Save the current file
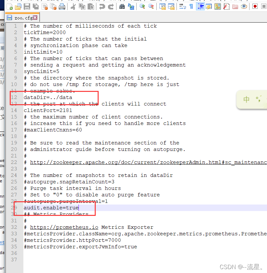The image size is (267, 273). (27, 6)
